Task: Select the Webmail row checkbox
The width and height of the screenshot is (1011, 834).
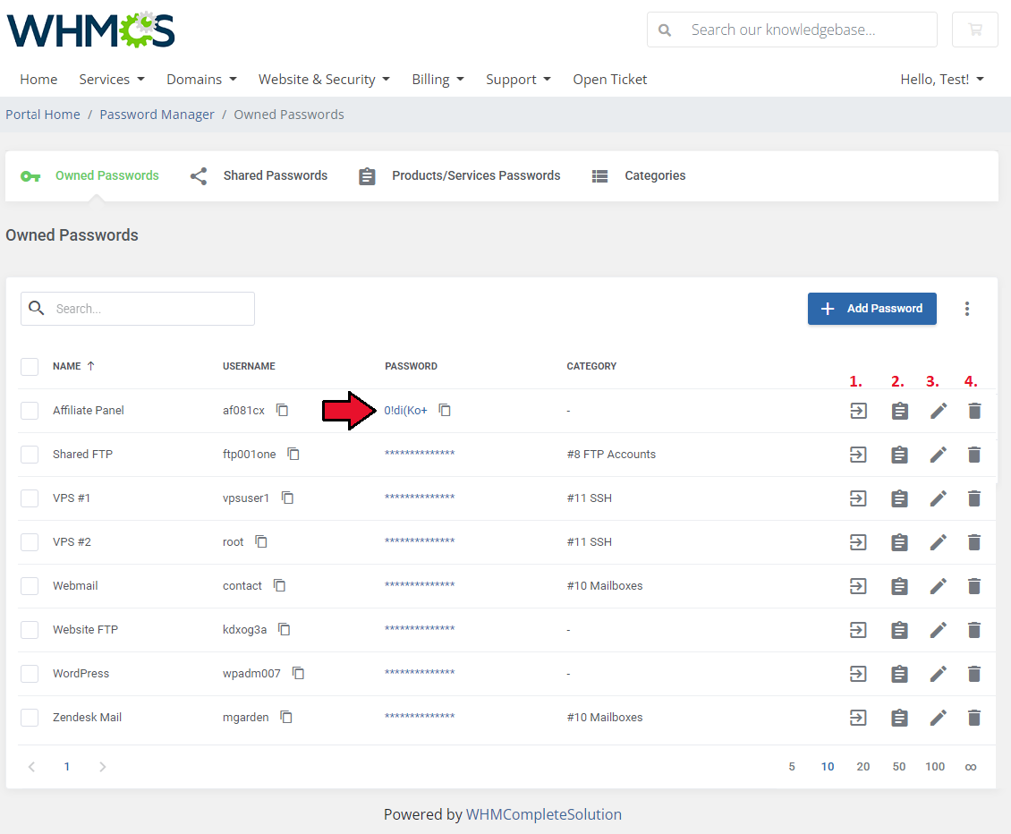Action: (30, 585)
